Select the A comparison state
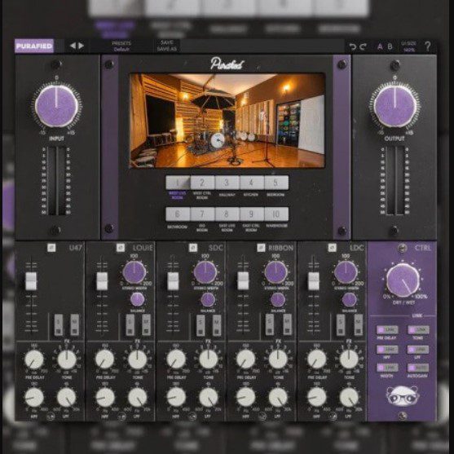The image size is (454, 454). point(380,46)
